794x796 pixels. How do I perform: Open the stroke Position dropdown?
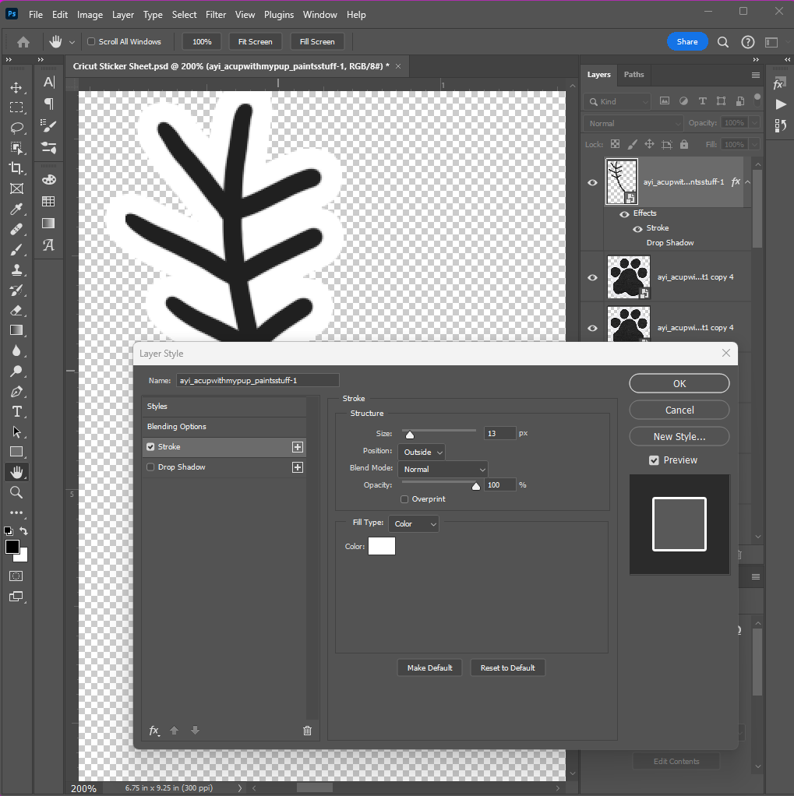coord(422,453)
